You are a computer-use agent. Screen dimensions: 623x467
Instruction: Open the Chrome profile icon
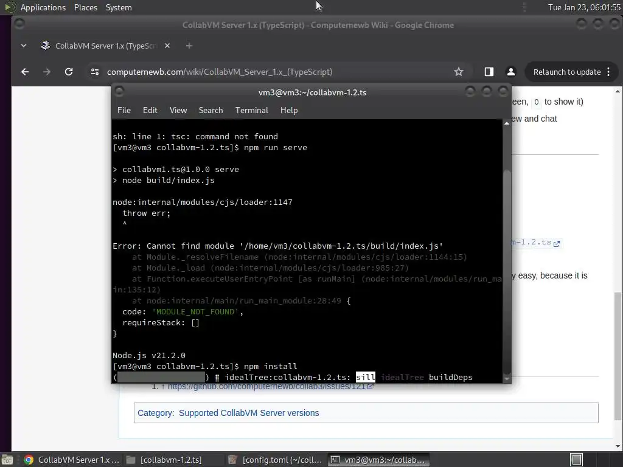tap(511, 72)
